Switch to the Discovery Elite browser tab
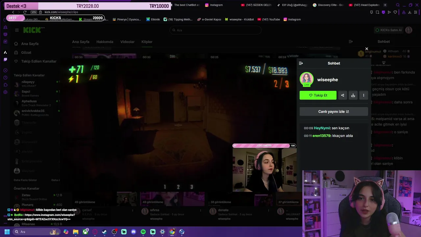Screen dimensions: 421x237 [328, 5]
